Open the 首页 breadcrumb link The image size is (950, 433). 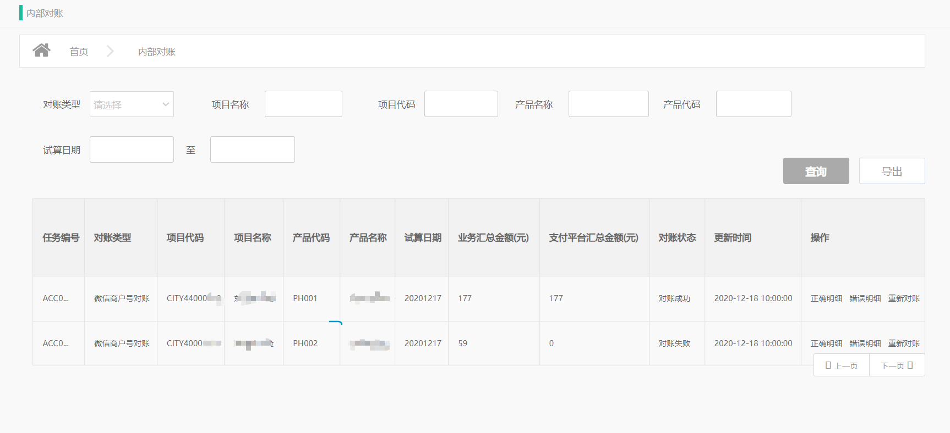[79, 52]
